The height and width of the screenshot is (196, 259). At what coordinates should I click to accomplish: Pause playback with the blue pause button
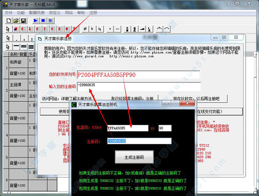(x=50, y=20)
